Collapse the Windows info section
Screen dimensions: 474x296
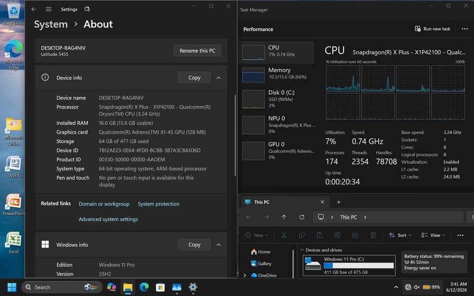[219, 245]
